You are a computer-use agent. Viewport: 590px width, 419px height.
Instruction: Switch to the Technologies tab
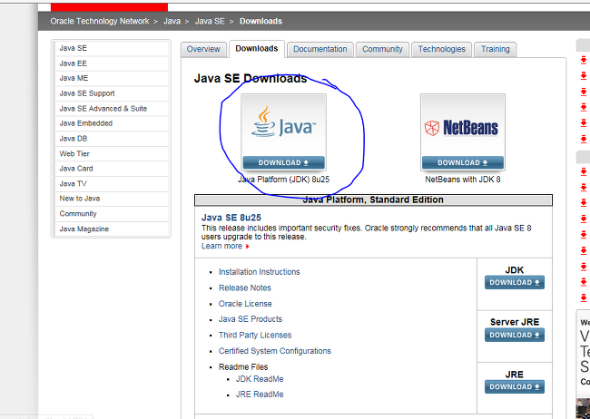click(x=442, y=49)
